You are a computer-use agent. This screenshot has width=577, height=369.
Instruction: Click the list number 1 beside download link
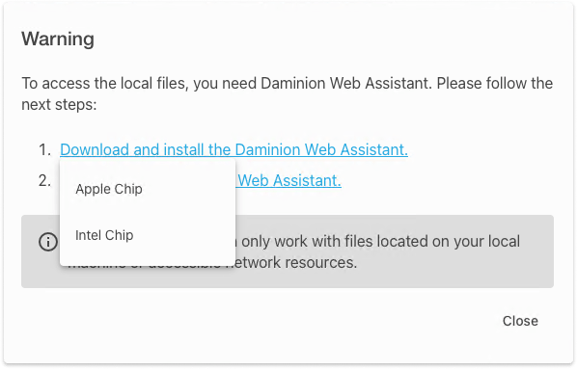coord(44,149)
